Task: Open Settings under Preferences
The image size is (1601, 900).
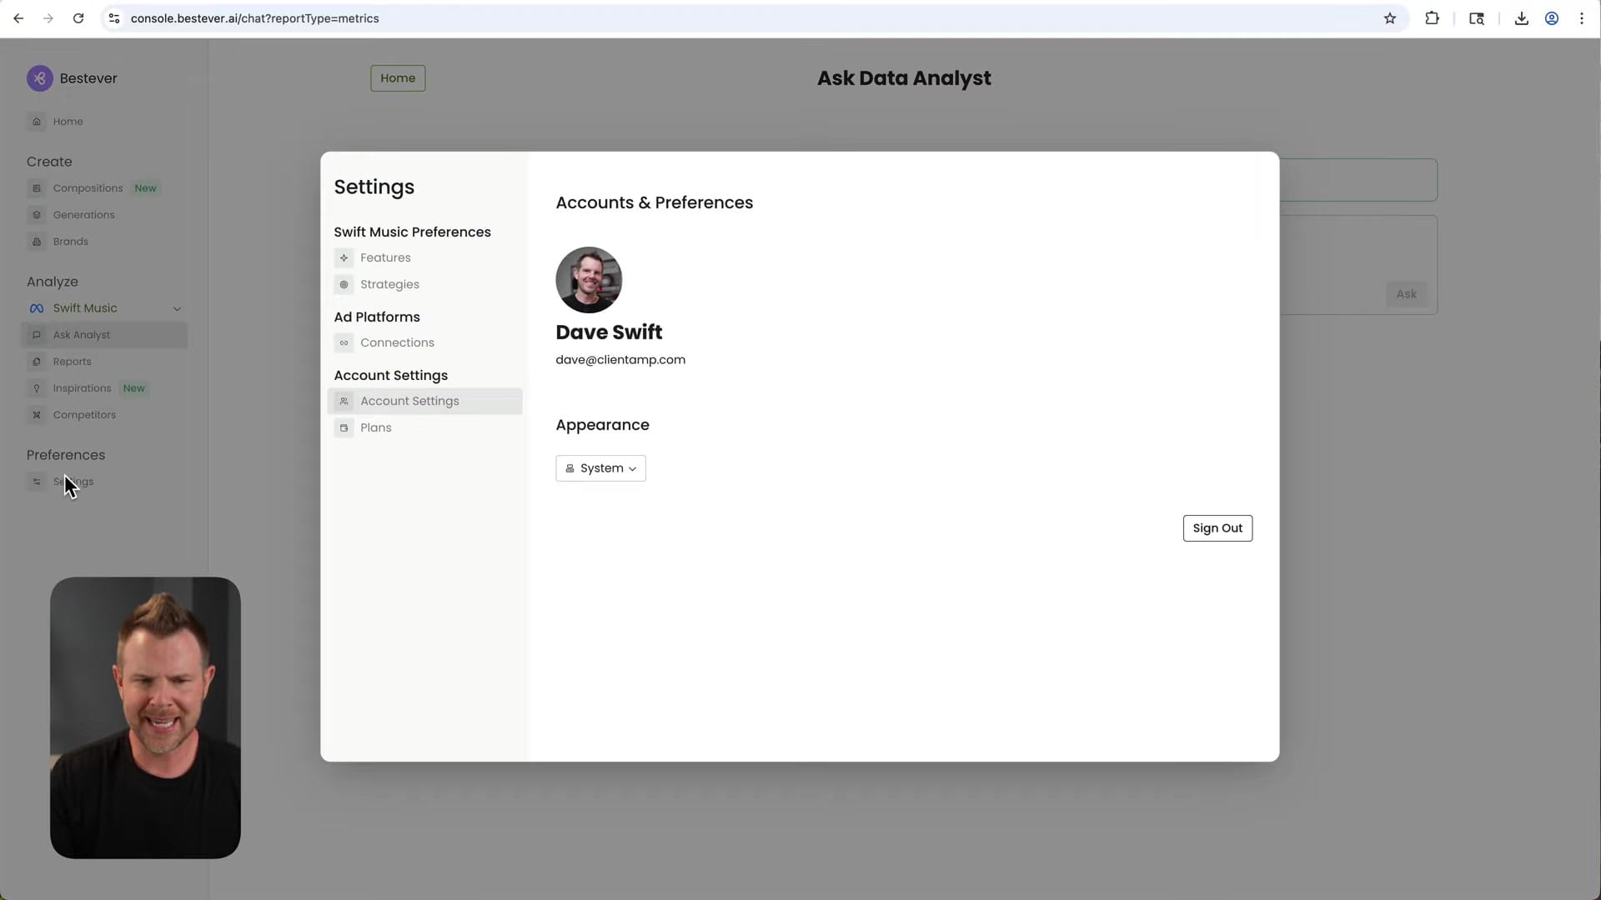Action: pos(104,482)
